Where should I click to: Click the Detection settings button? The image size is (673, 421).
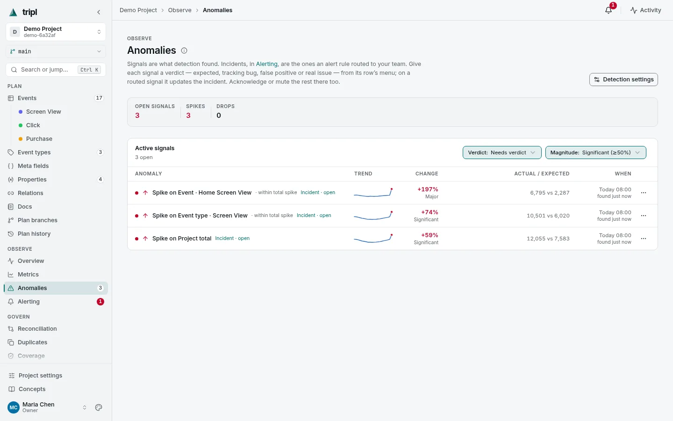(x=623, y=80)
